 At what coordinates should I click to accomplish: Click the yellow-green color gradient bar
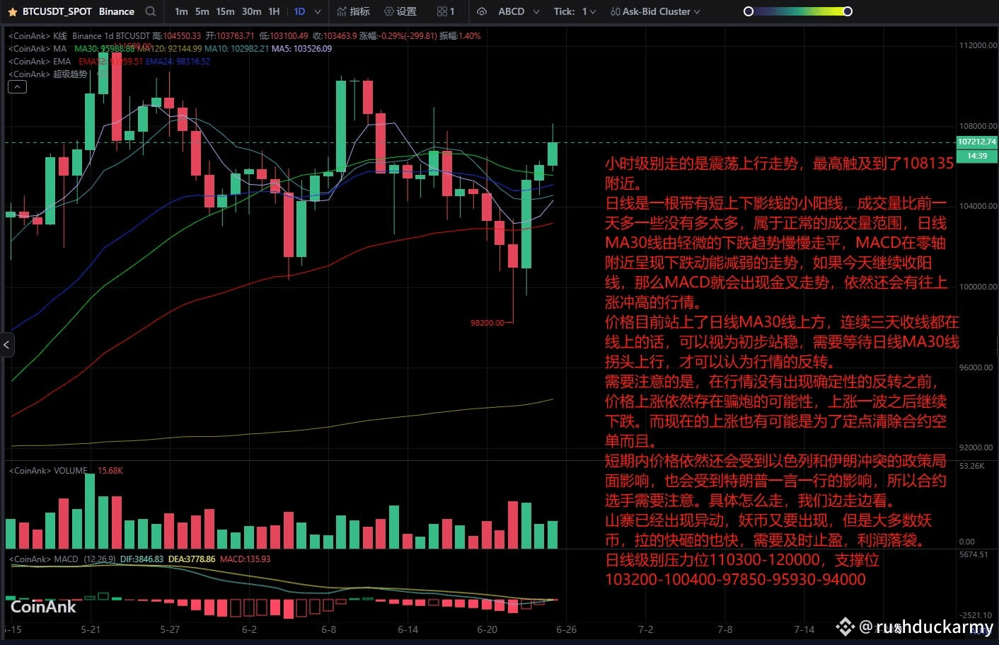click(x=798, y=11)
